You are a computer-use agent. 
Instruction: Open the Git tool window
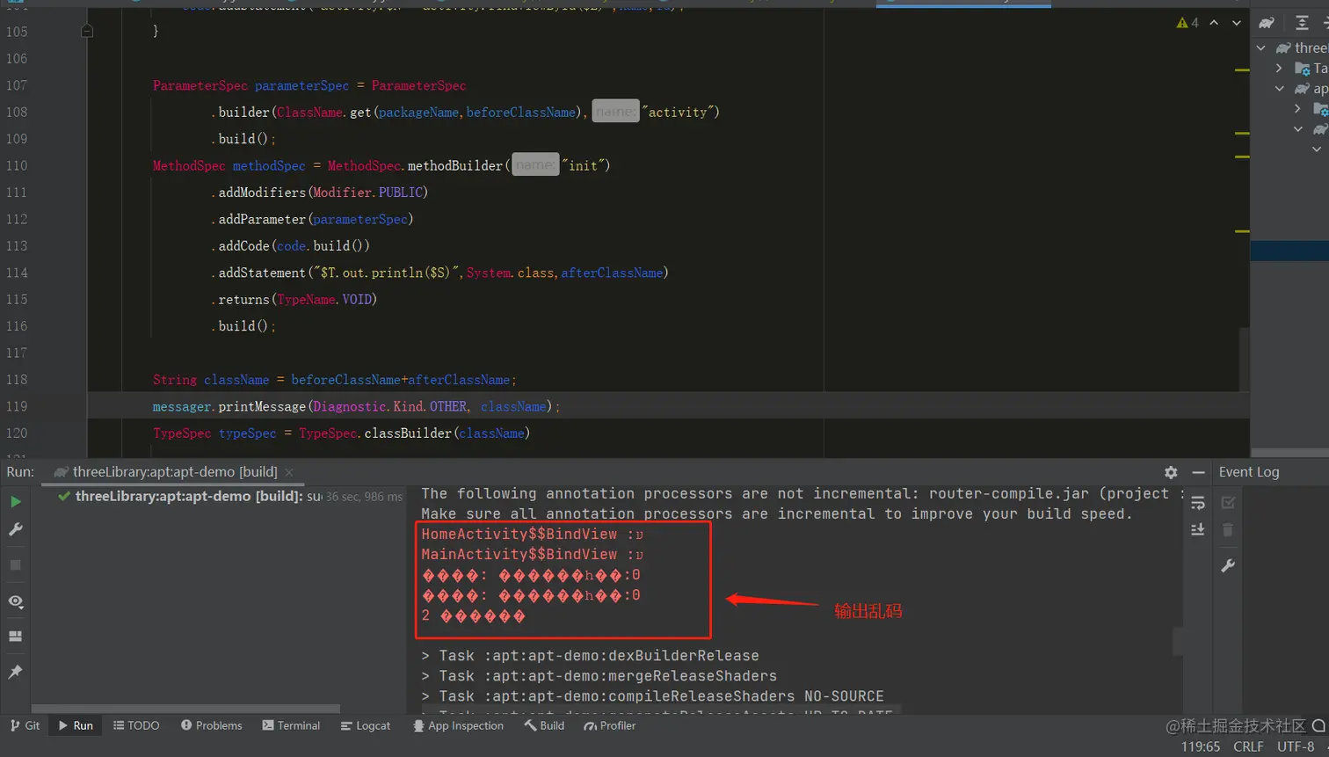tap(24, 725)
